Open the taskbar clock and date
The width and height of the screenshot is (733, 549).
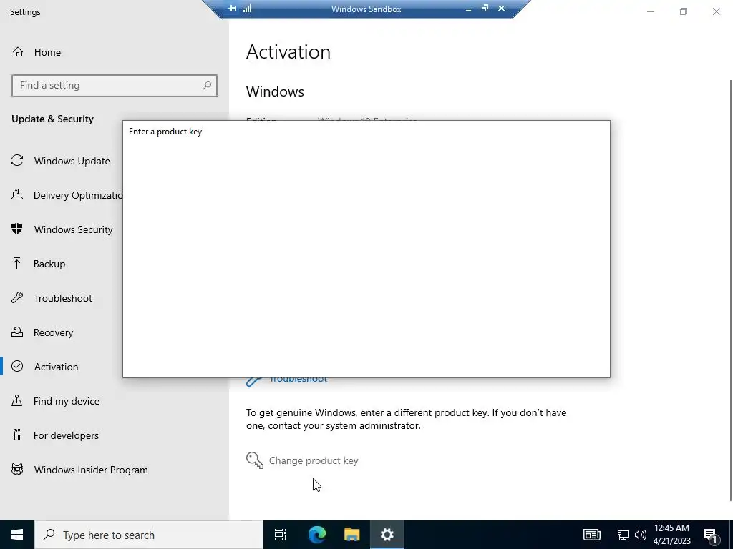click(671, 535)
